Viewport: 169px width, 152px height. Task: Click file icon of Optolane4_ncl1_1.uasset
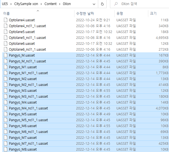(x=6, y=26)
